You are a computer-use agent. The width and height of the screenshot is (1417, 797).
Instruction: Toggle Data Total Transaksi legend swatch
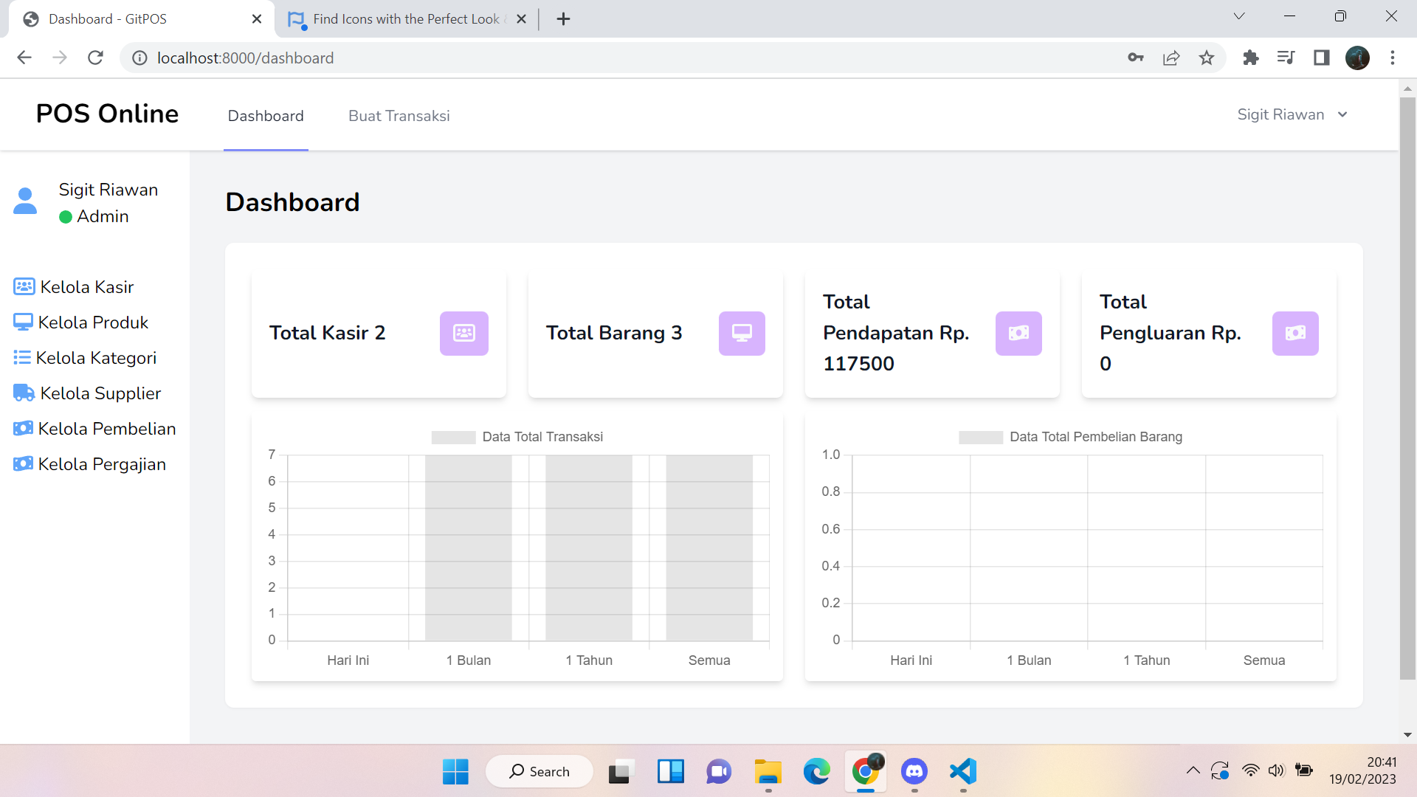(x=453, y=437)
